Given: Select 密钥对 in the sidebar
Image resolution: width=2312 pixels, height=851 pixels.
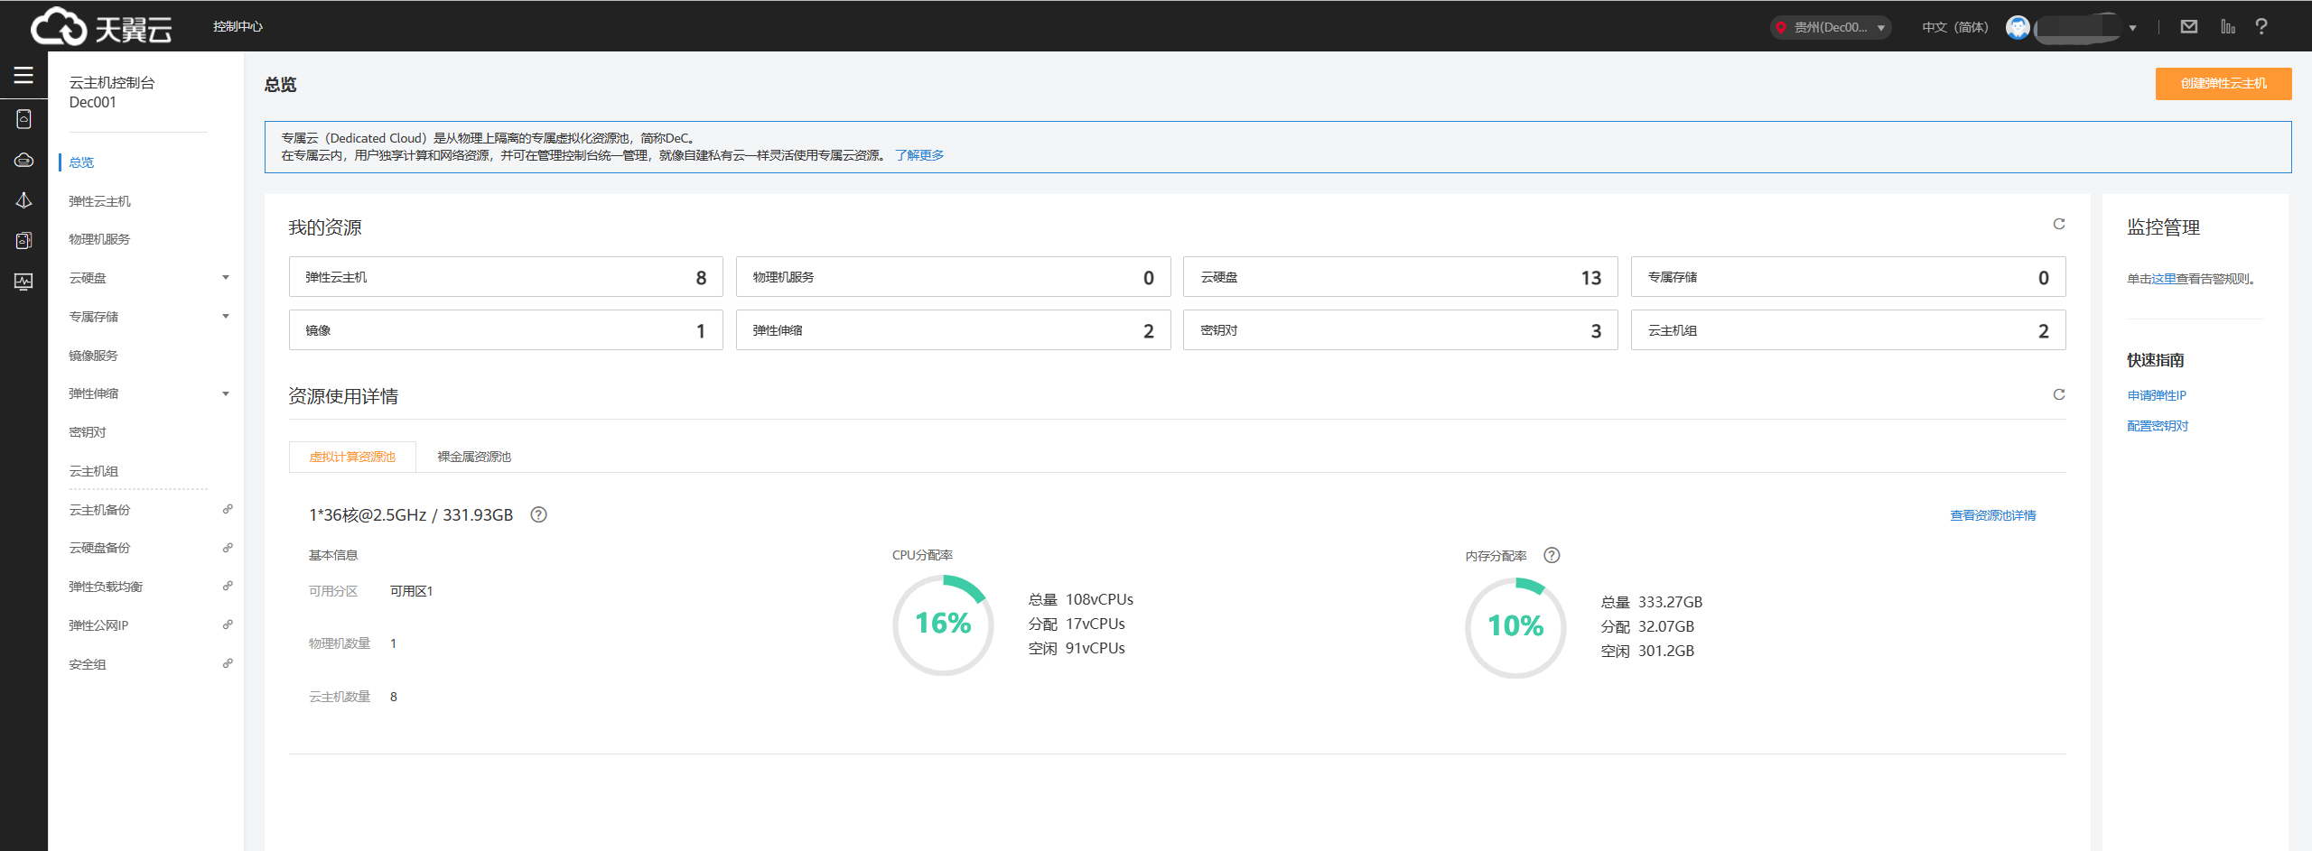Looking at the screenshot, I should coord(88,432).
